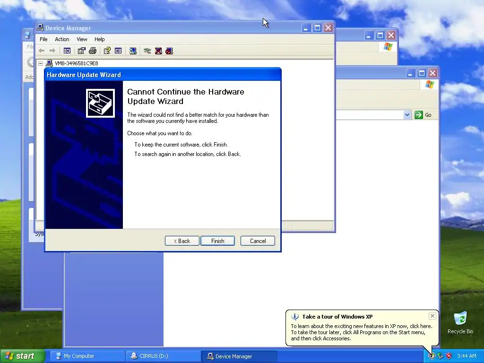The image size is (484, 363).
Task: Click the Windows XP tour tray icon
Action: click(432, 356)
